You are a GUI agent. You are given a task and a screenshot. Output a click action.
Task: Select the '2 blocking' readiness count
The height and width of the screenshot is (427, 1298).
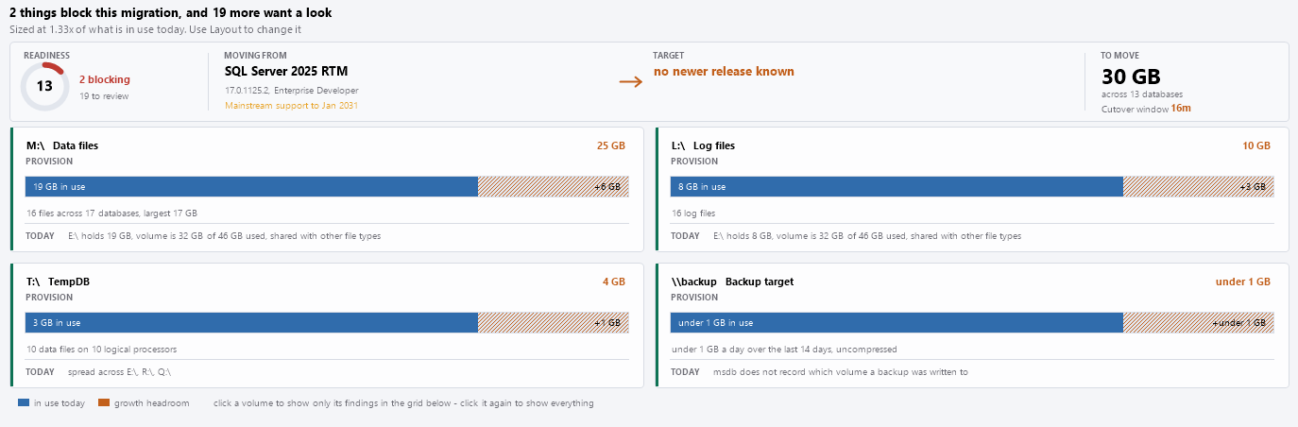click(105, 79)
